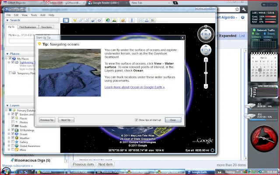Viewport: 280px width, 175px height.
Task: Click the Add Path toolbar icon
Action: [x=87, y=21]
